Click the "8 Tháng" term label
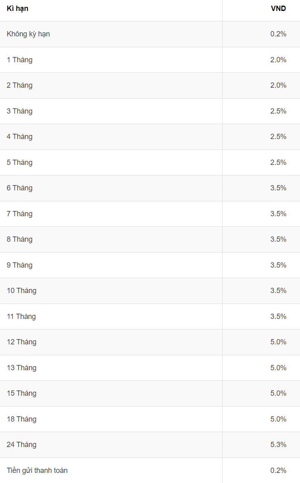This screenshot has width=300, height=483. pyautogui.click(x=19, y=239)
